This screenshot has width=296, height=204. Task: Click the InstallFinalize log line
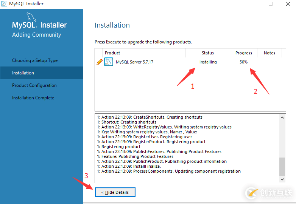129,166
